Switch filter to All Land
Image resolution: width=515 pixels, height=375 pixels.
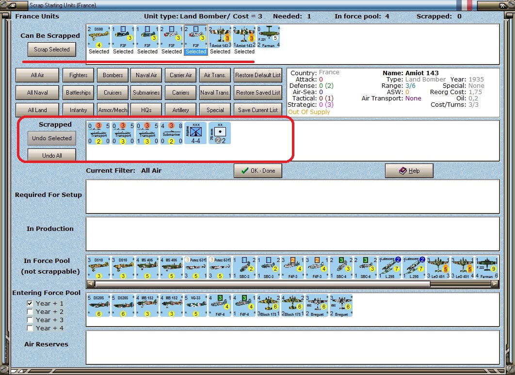[37, 110]
